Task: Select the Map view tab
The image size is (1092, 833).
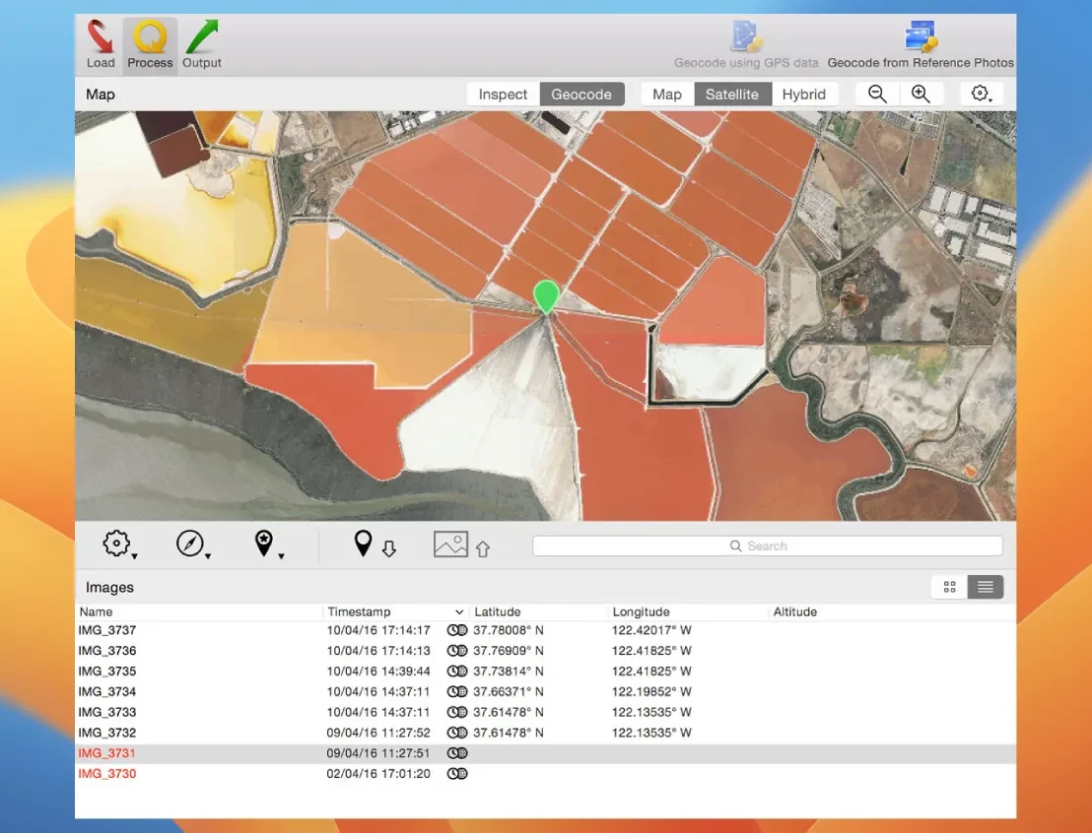Action: [x=667, y=95]
